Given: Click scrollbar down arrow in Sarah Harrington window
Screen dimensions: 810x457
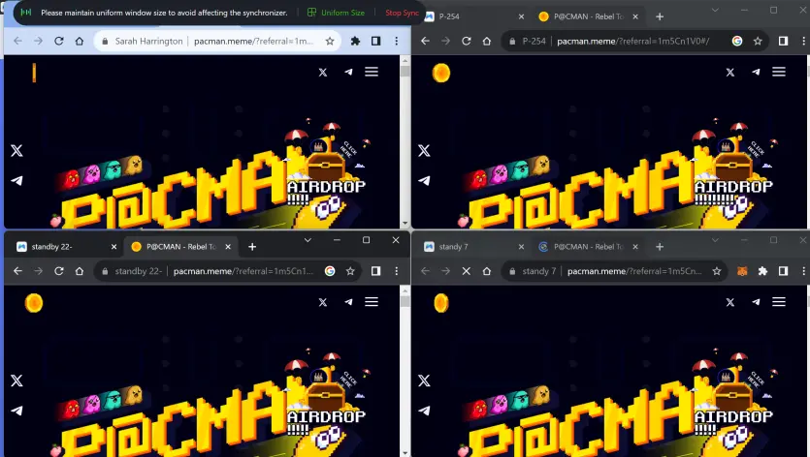Looking at the screenshot, I should pos(405,224).
